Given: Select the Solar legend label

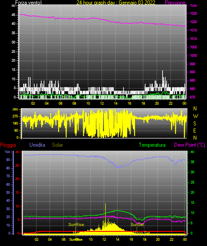Looking at the screenshot, I should pos(57,145).
